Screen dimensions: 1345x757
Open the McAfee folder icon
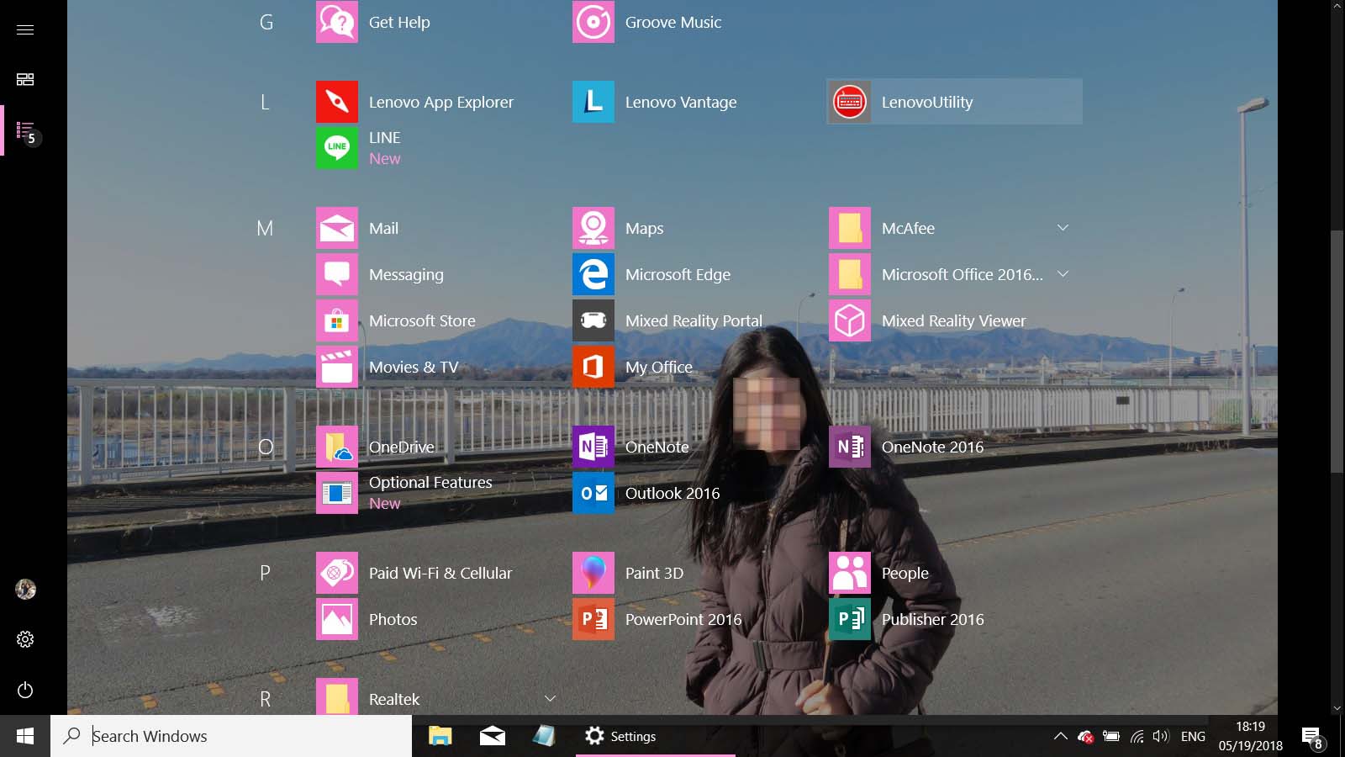click(x=850, y=228)
